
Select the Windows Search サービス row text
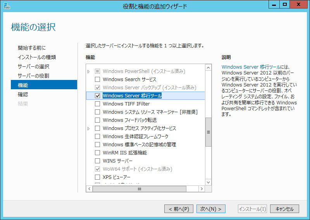tap(129, 80)
